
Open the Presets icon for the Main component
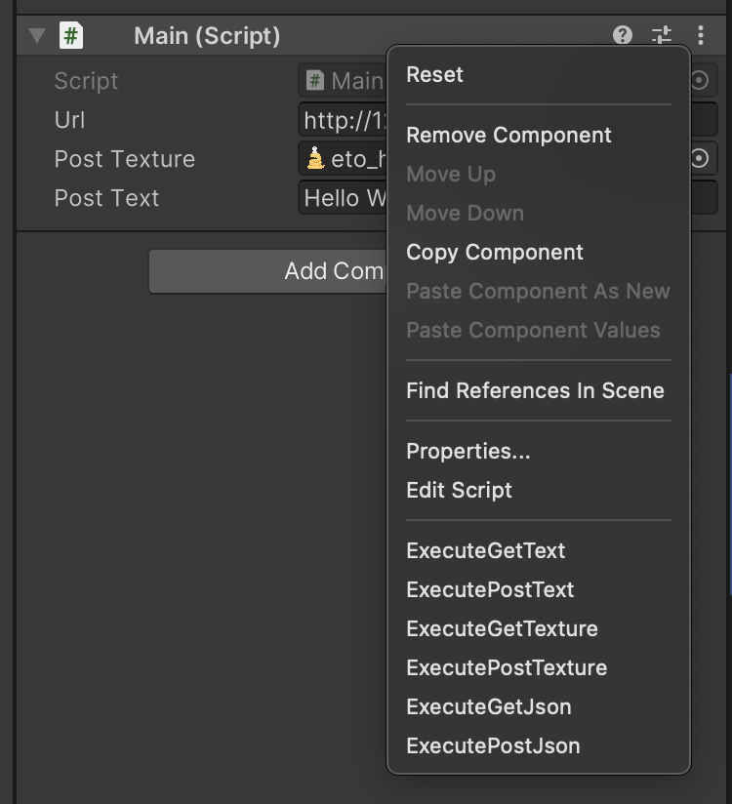pyautogui.click(x=663, y=35)
